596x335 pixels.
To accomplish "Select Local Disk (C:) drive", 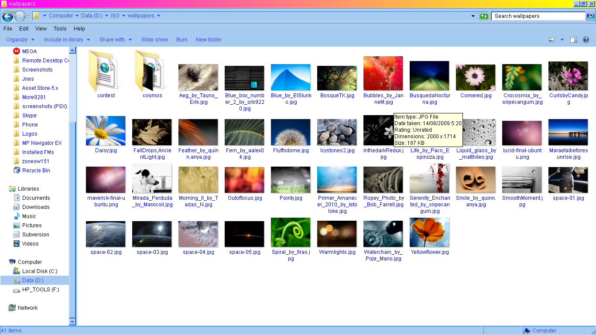I will click(x=35, y=271).
